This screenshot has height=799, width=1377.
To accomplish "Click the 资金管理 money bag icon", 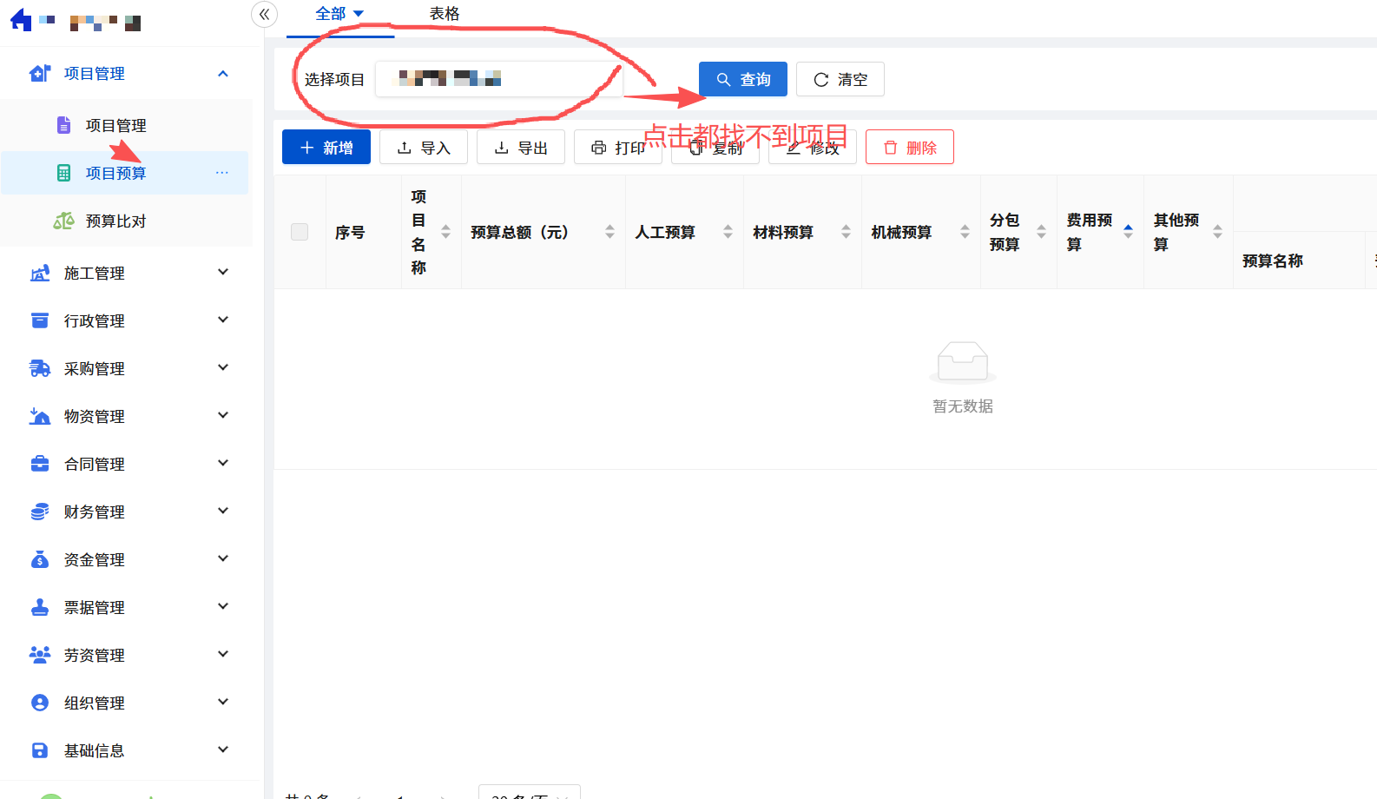I will (x=40, y=560).
